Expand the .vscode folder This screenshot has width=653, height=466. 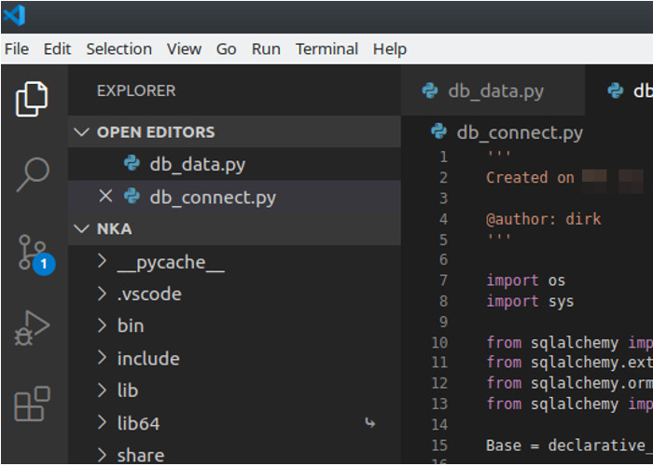pos(149,295)
